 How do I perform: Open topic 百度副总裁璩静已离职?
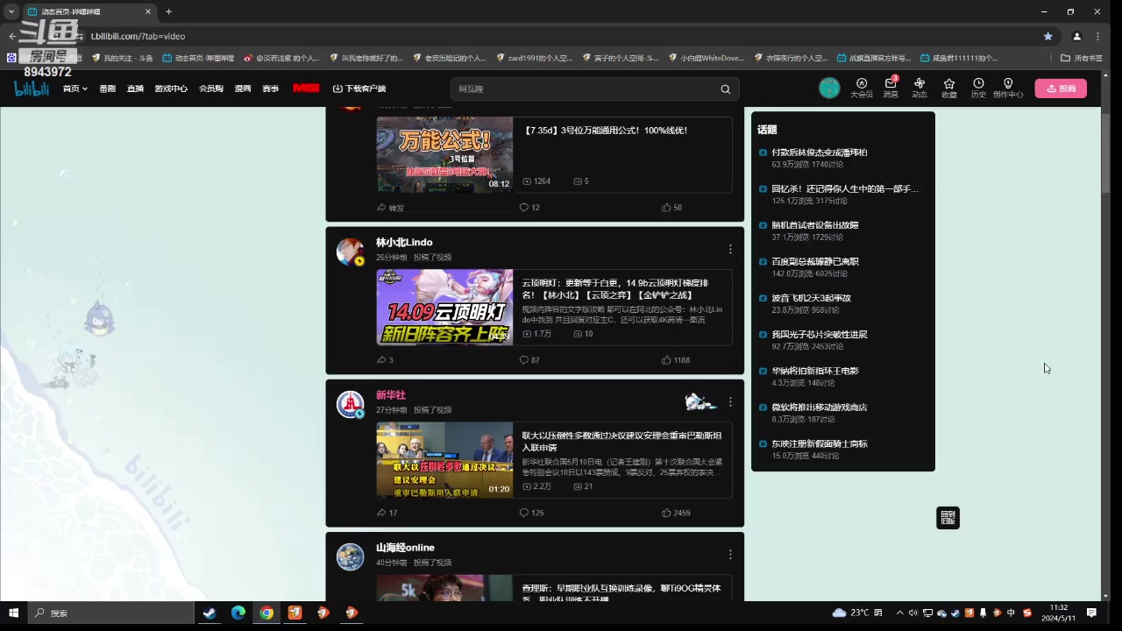coord(815,261)
